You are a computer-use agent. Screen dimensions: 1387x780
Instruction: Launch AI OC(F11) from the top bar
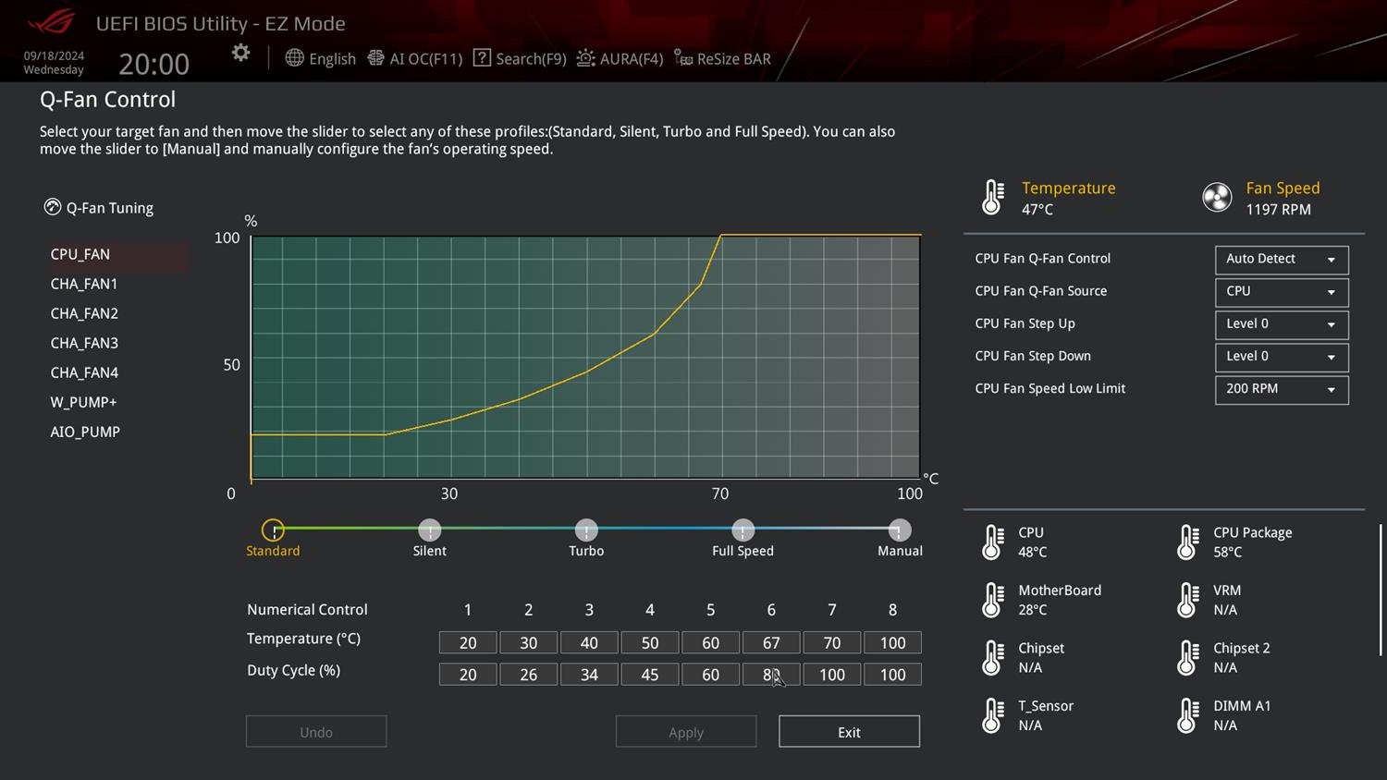pos(375,58)
